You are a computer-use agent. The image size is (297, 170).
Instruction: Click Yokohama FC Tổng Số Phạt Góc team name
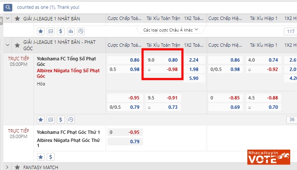(66, 61)
